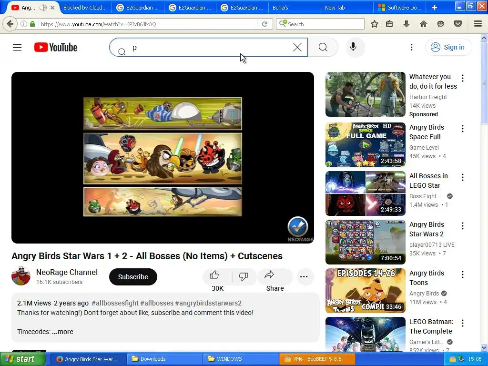Open menu for Angry Birds Toons

[x=463, y=274]
